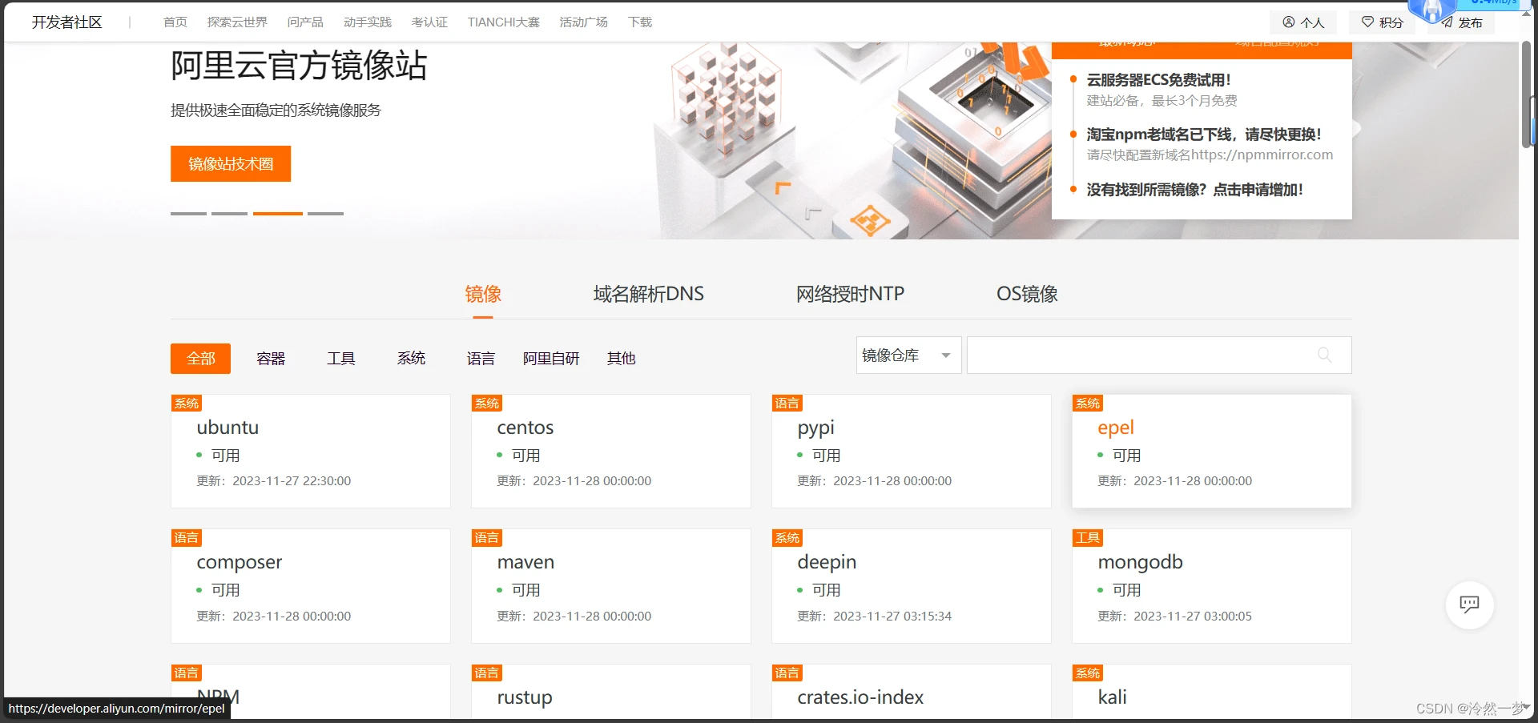
Task: Open 问产品 nav item
Action: [305, 22]
